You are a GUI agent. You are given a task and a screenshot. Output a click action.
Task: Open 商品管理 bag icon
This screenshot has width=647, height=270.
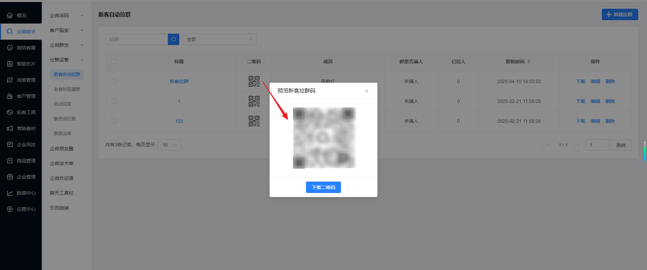click(x=10, y=161)
